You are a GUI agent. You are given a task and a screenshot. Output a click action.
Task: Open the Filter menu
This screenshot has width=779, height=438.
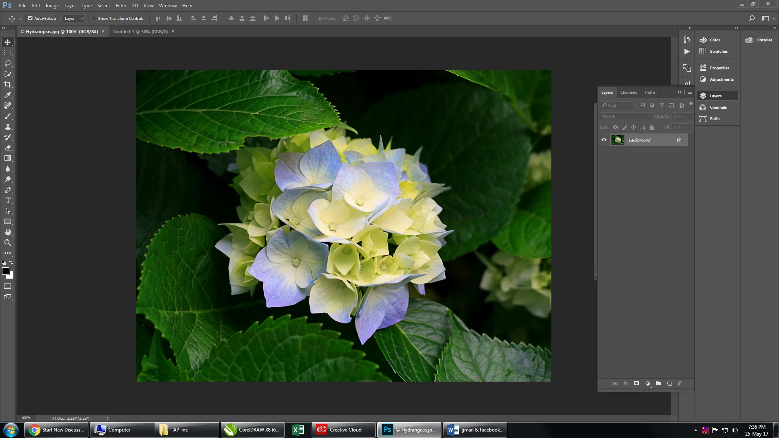click(x=121, y=6)
